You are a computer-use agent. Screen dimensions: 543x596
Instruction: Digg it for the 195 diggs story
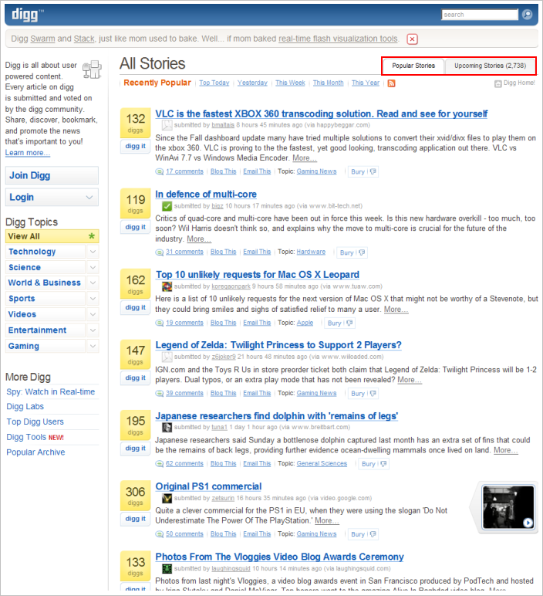[x=136, y=449]
